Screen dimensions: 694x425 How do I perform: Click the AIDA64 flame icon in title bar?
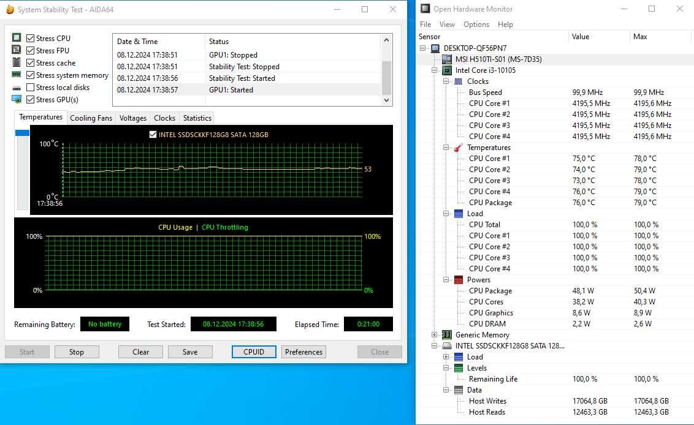click(10, 9)
